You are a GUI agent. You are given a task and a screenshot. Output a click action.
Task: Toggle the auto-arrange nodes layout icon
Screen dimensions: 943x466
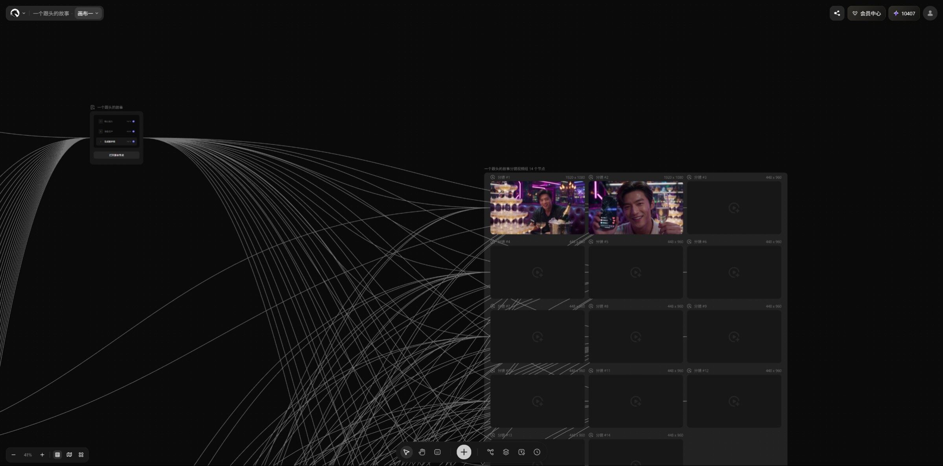(x=81, y=455)
